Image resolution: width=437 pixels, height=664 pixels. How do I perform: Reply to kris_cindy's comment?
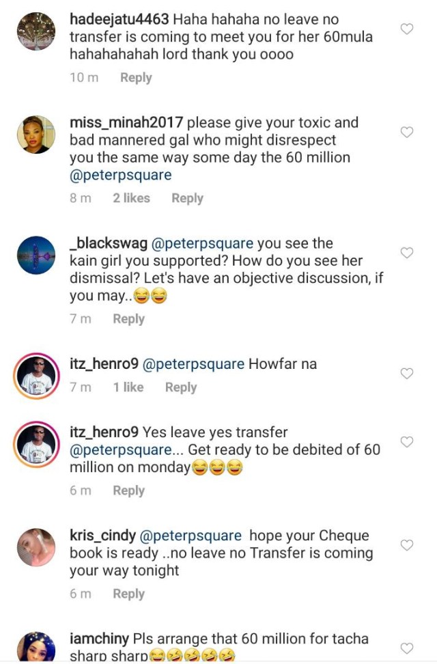tap(128, 594)
